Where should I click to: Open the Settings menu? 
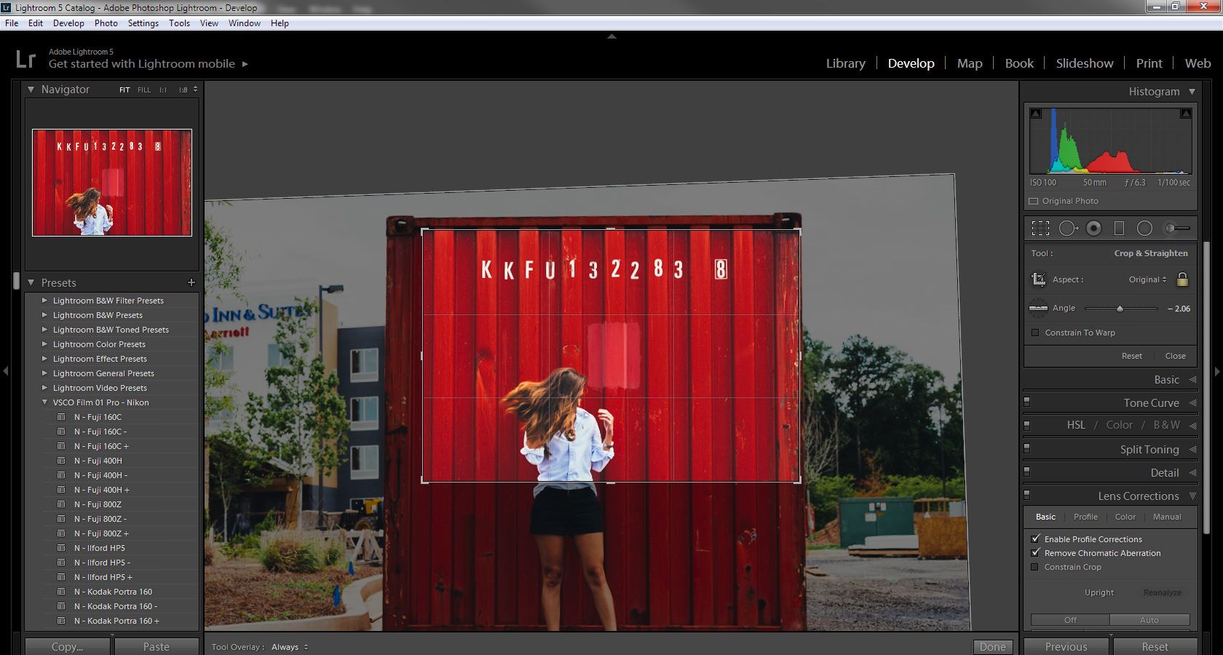[143, 23]
